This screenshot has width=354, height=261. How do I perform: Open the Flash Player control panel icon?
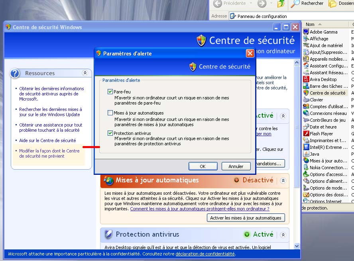(306, 134)
